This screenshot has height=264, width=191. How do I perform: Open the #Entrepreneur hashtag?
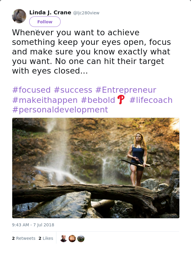pyautogui.click(x=126, y=90)
